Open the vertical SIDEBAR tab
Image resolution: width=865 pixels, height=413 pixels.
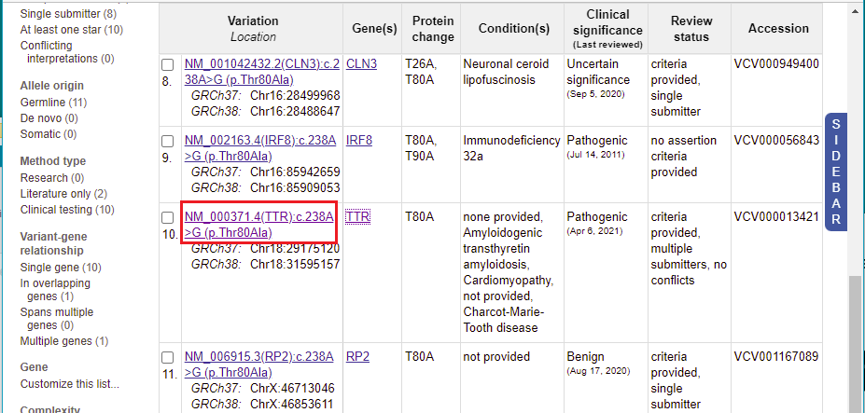coord(836,172)
